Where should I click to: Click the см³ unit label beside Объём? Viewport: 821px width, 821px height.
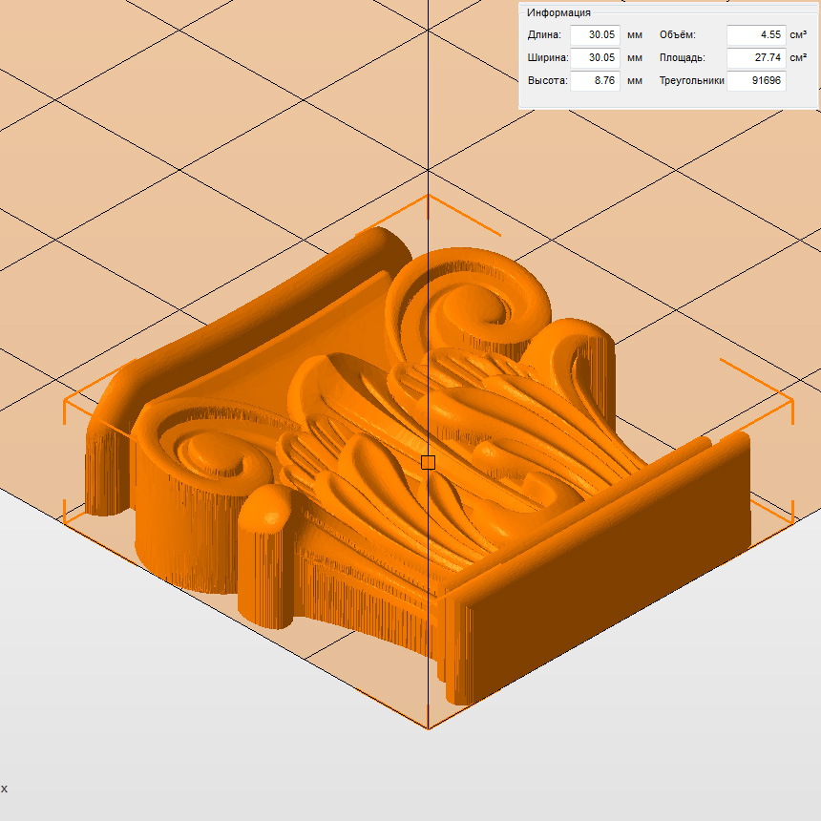point(798,35)
